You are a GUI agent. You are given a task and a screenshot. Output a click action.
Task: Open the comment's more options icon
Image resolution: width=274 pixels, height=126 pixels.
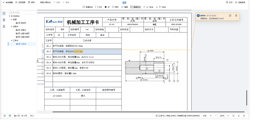[230, 16]
